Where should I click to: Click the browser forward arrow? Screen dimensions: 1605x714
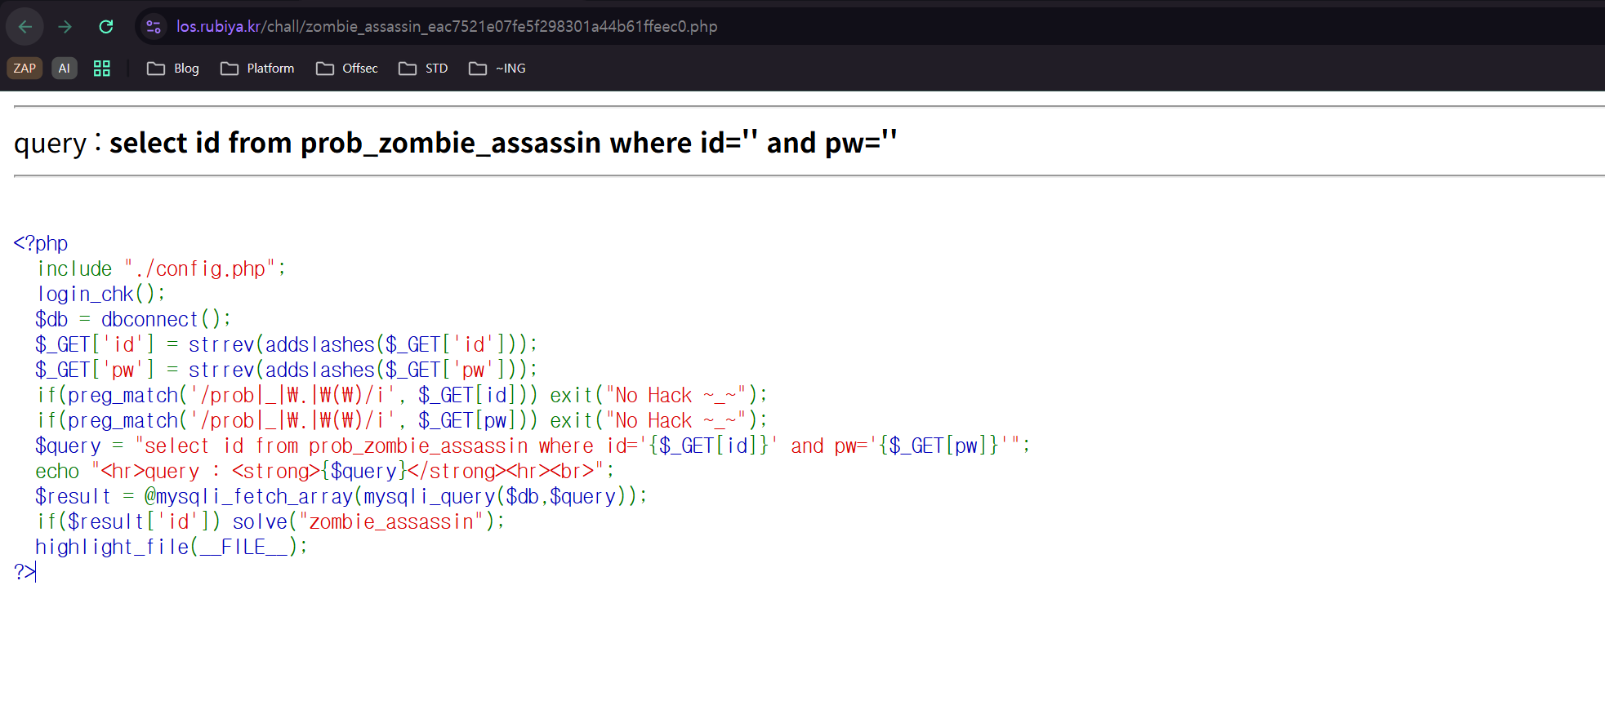[65, 27]
